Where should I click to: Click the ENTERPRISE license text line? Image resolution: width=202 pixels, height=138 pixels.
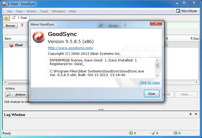[93, 60]
